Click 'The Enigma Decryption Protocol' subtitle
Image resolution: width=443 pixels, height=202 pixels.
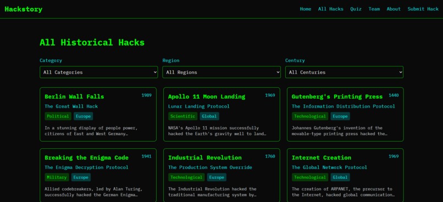(86, 167)
